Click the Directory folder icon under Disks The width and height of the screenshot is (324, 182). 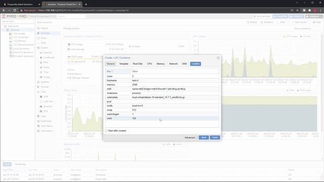41,107
